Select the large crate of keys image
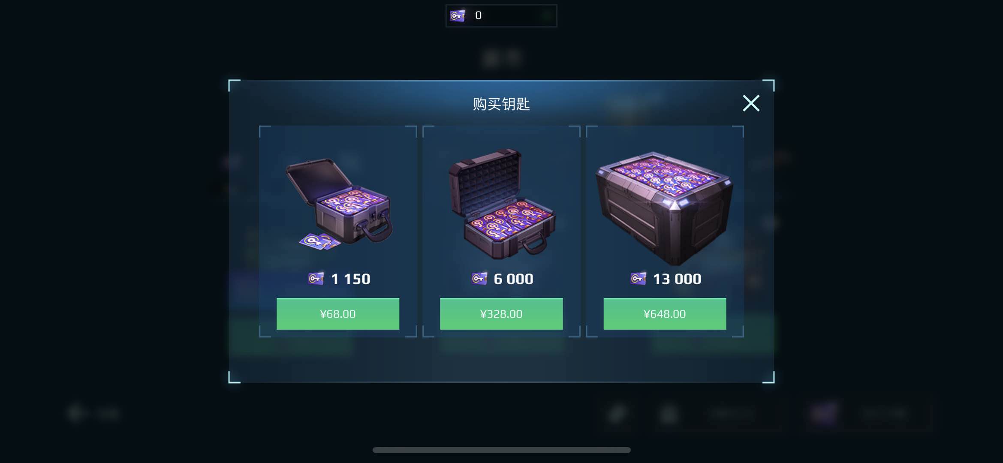This screenshot has width=1003, height=463. pos(664,208)
